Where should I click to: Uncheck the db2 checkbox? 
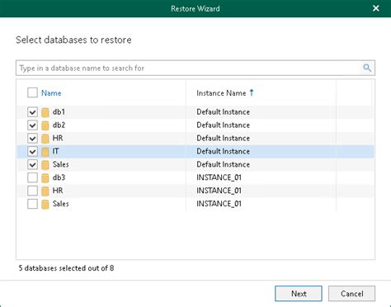[32, 125]
